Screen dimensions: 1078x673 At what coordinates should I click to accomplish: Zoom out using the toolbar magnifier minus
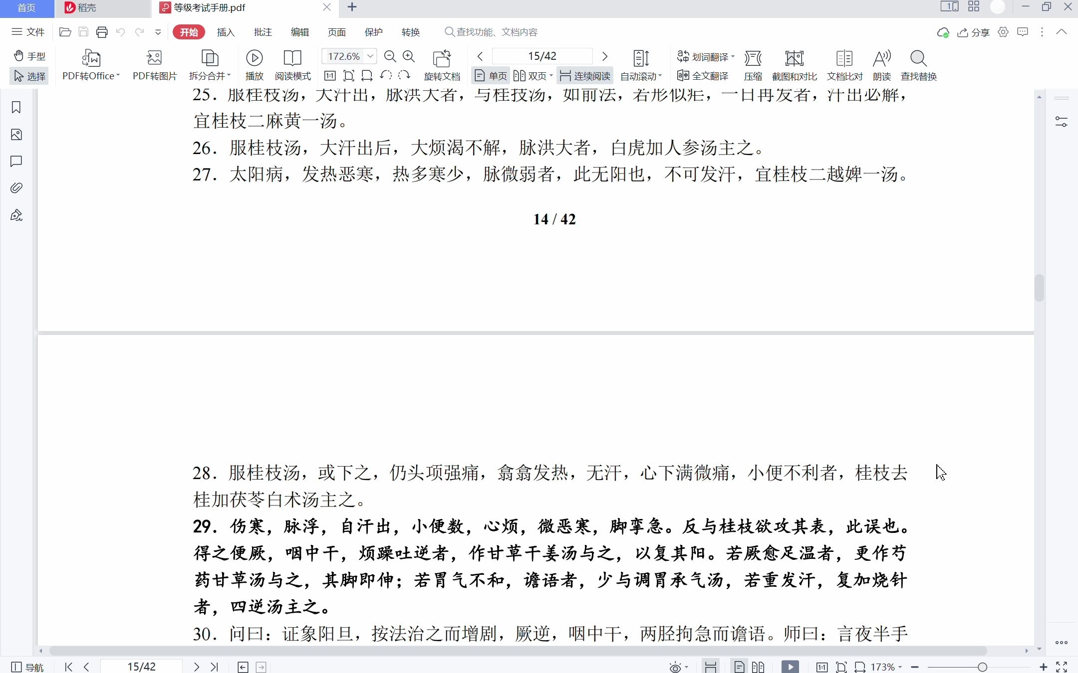point(390,56)
